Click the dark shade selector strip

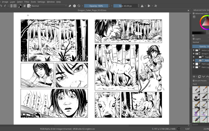point(201,33)
